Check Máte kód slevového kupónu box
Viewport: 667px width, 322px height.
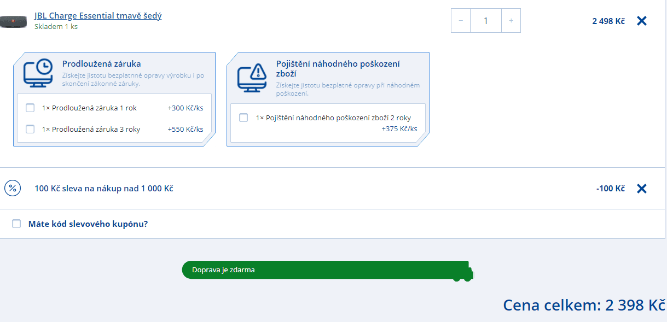tap(16, 224)
